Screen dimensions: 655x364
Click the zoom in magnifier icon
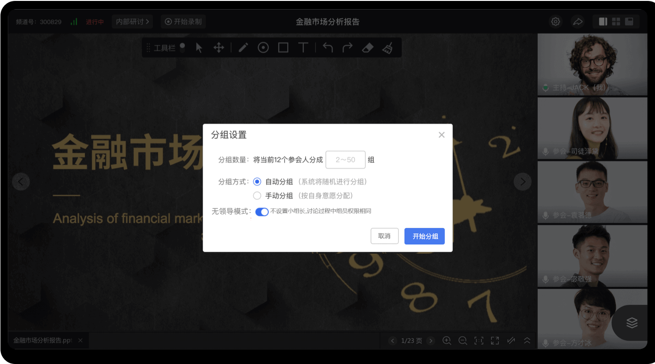[447, 341]
